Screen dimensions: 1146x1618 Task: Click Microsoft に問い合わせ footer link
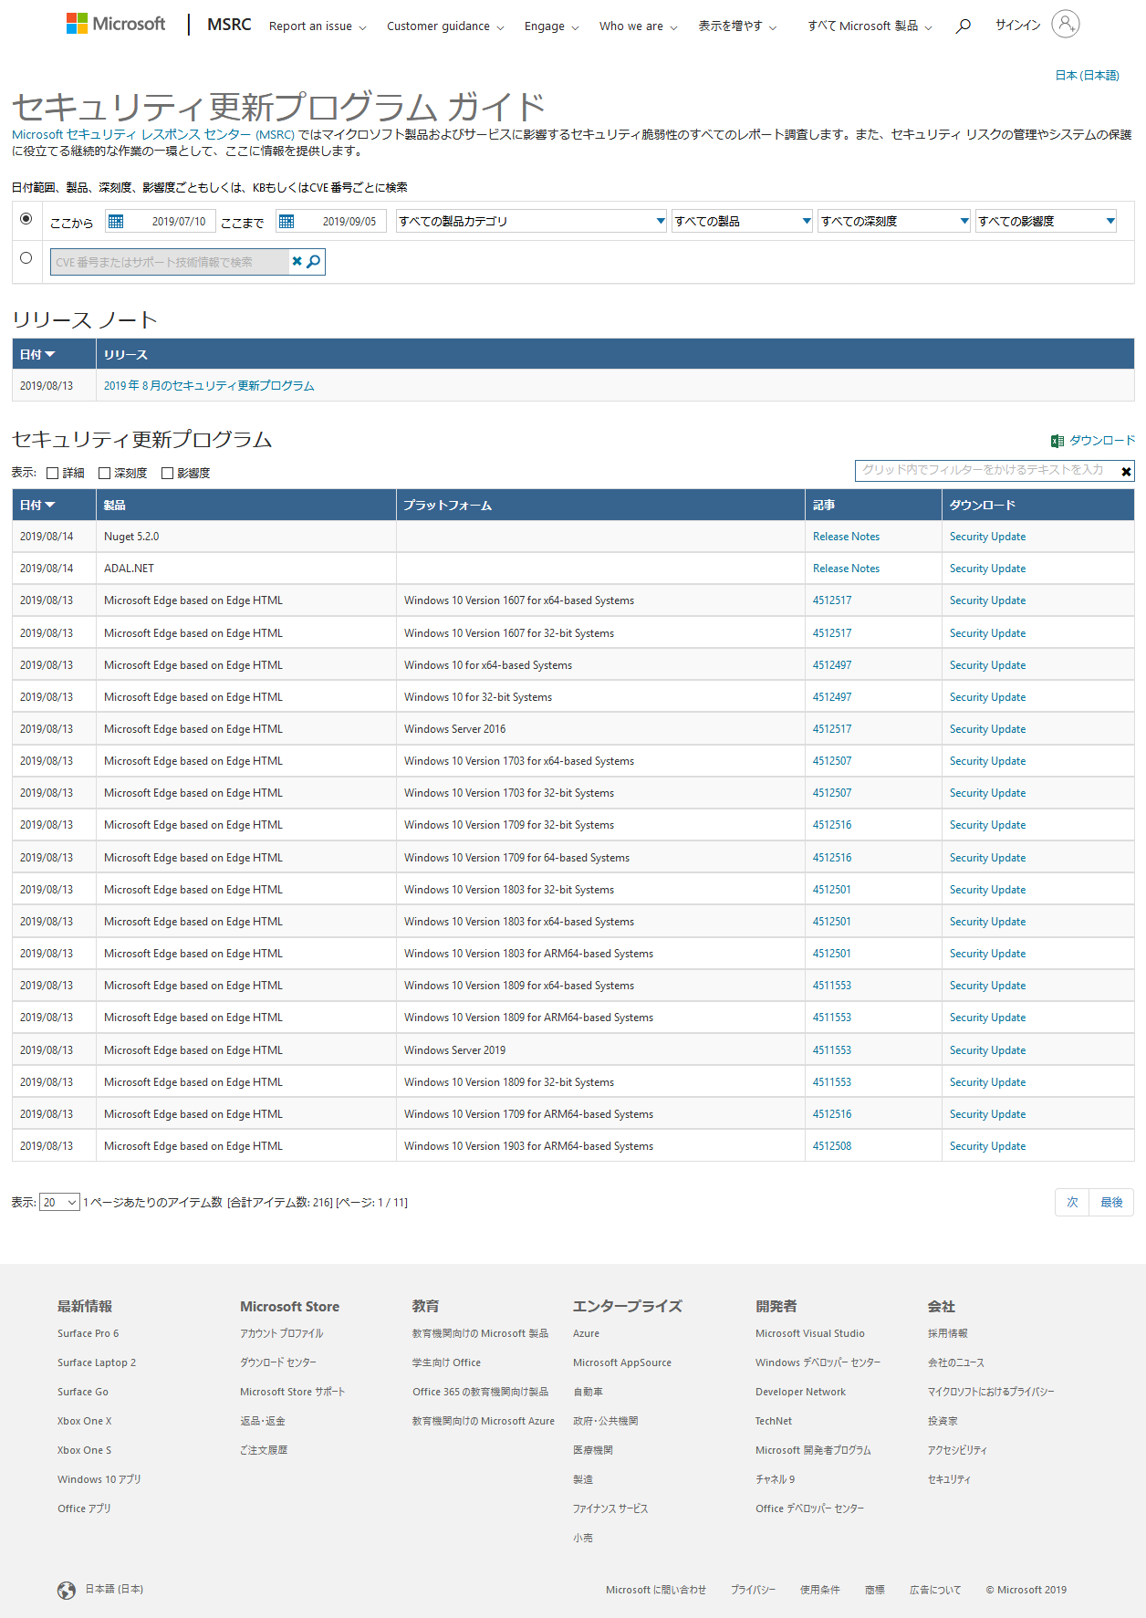(656, 1590)
